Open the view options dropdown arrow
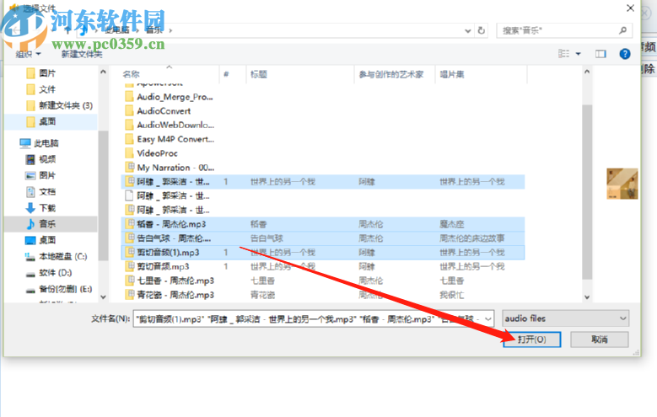This screenshot has height=417, width=657. tap(579, 54)
